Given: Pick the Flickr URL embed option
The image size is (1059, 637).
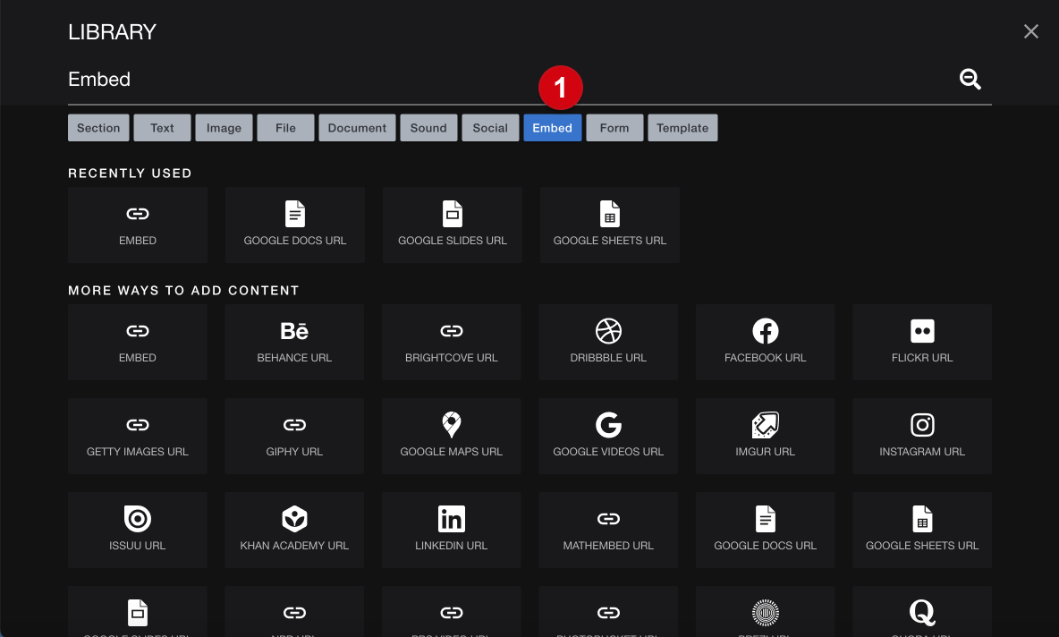Looking at the screenshot, I should 922,342.
